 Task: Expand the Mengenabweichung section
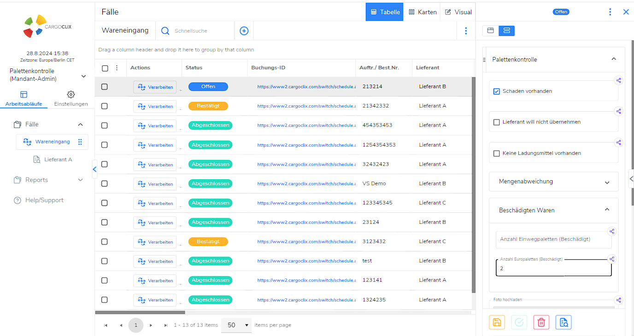[607, 182]
